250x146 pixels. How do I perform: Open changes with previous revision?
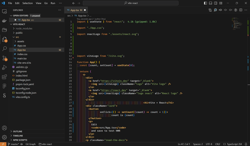coord(220,10)
